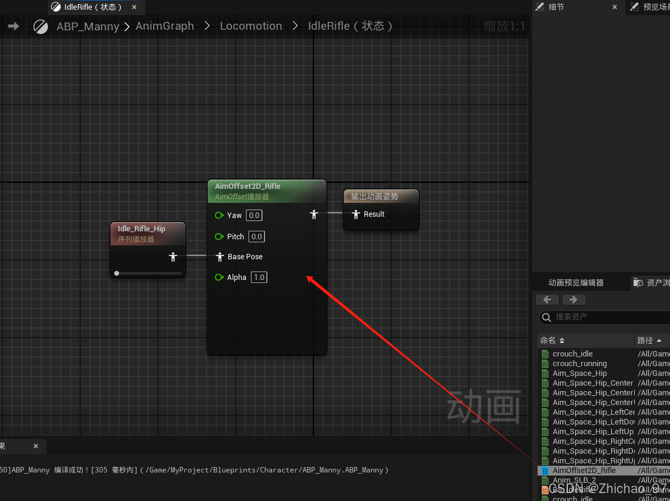
Task: Click the ABP_Manny 编译成功 compile log message
Action: 194,470
